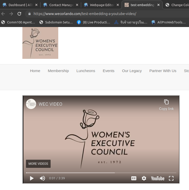This screenshot has width=189, height=190.
Task: View site security lock info
Action: pyautogui.click(x=30, y=14)
